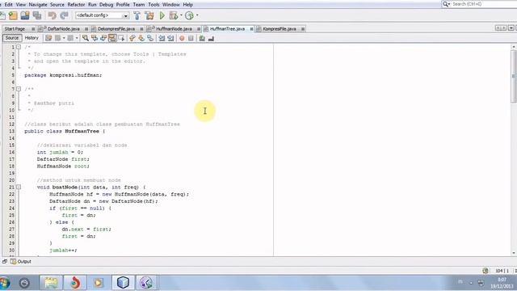Screen dimensions: 517x291
Task: Collapse the buatNode method fold at line 21
Action: (x=19, y=187)
